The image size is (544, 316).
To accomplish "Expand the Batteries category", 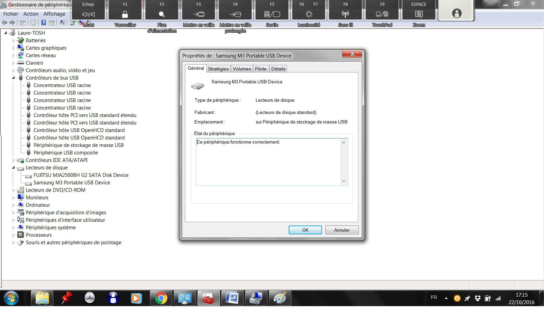I will [14, 40].
